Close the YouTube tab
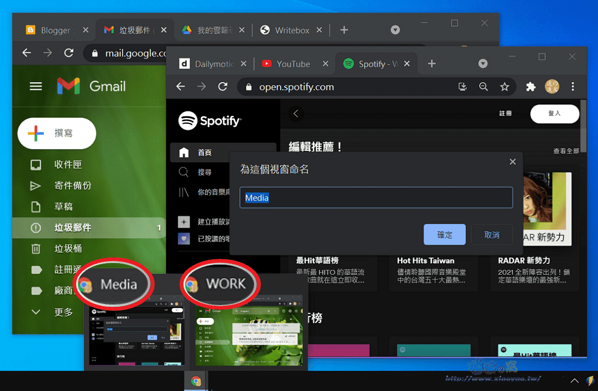The image size is (598, 391). coord(325,63)
